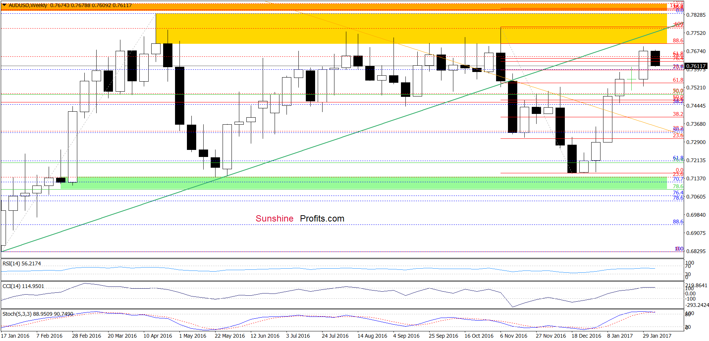
Task: Click the 0.75210 price axis label
Action: click(x=696, y=88)
